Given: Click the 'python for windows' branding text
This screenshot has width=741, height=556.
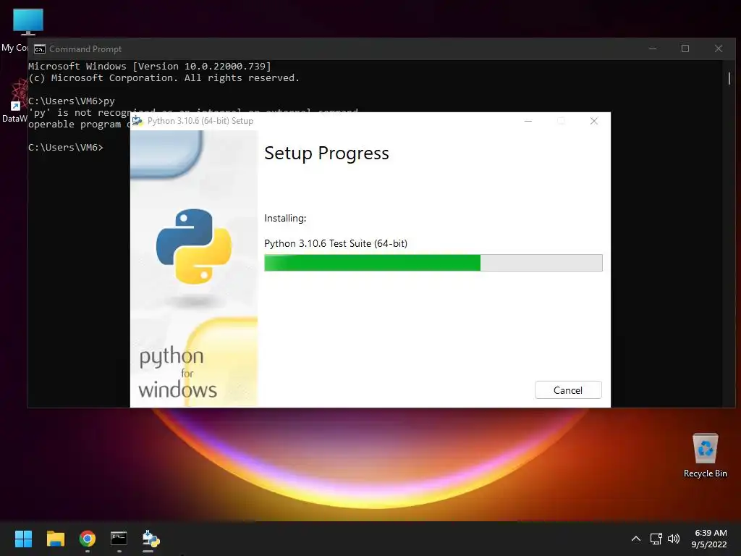Looking at the screenshot, I should (x=178, y=373).
